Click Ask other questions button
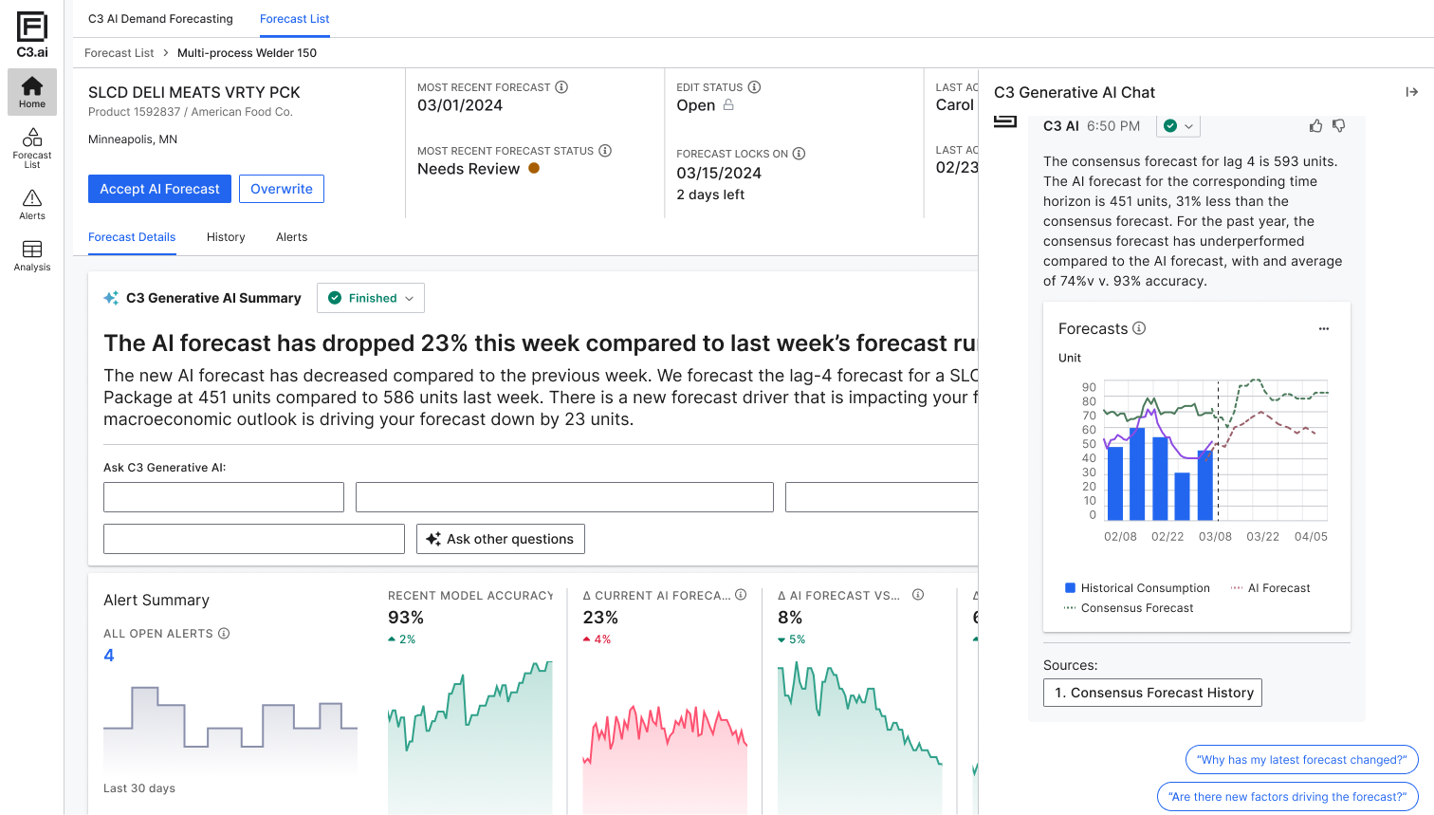 click(501, 539)
